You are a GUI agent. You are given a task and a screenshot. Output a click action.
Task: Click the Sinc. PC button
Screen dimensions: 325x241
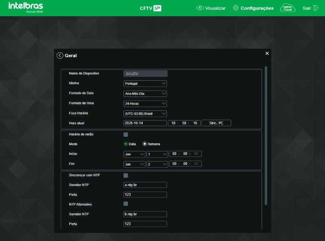216,123
